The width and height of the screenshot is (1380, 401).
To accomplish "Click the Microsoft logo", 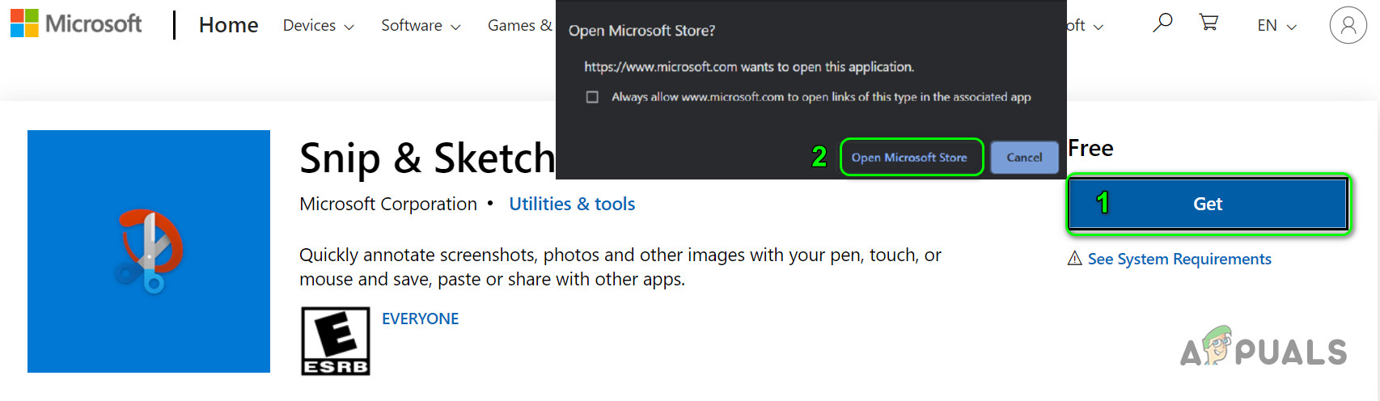I will point(76,23).
